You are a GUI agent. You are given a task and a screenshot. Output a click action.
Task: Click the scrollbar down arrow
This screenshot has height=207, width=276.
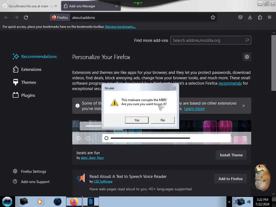click(274, 194)
